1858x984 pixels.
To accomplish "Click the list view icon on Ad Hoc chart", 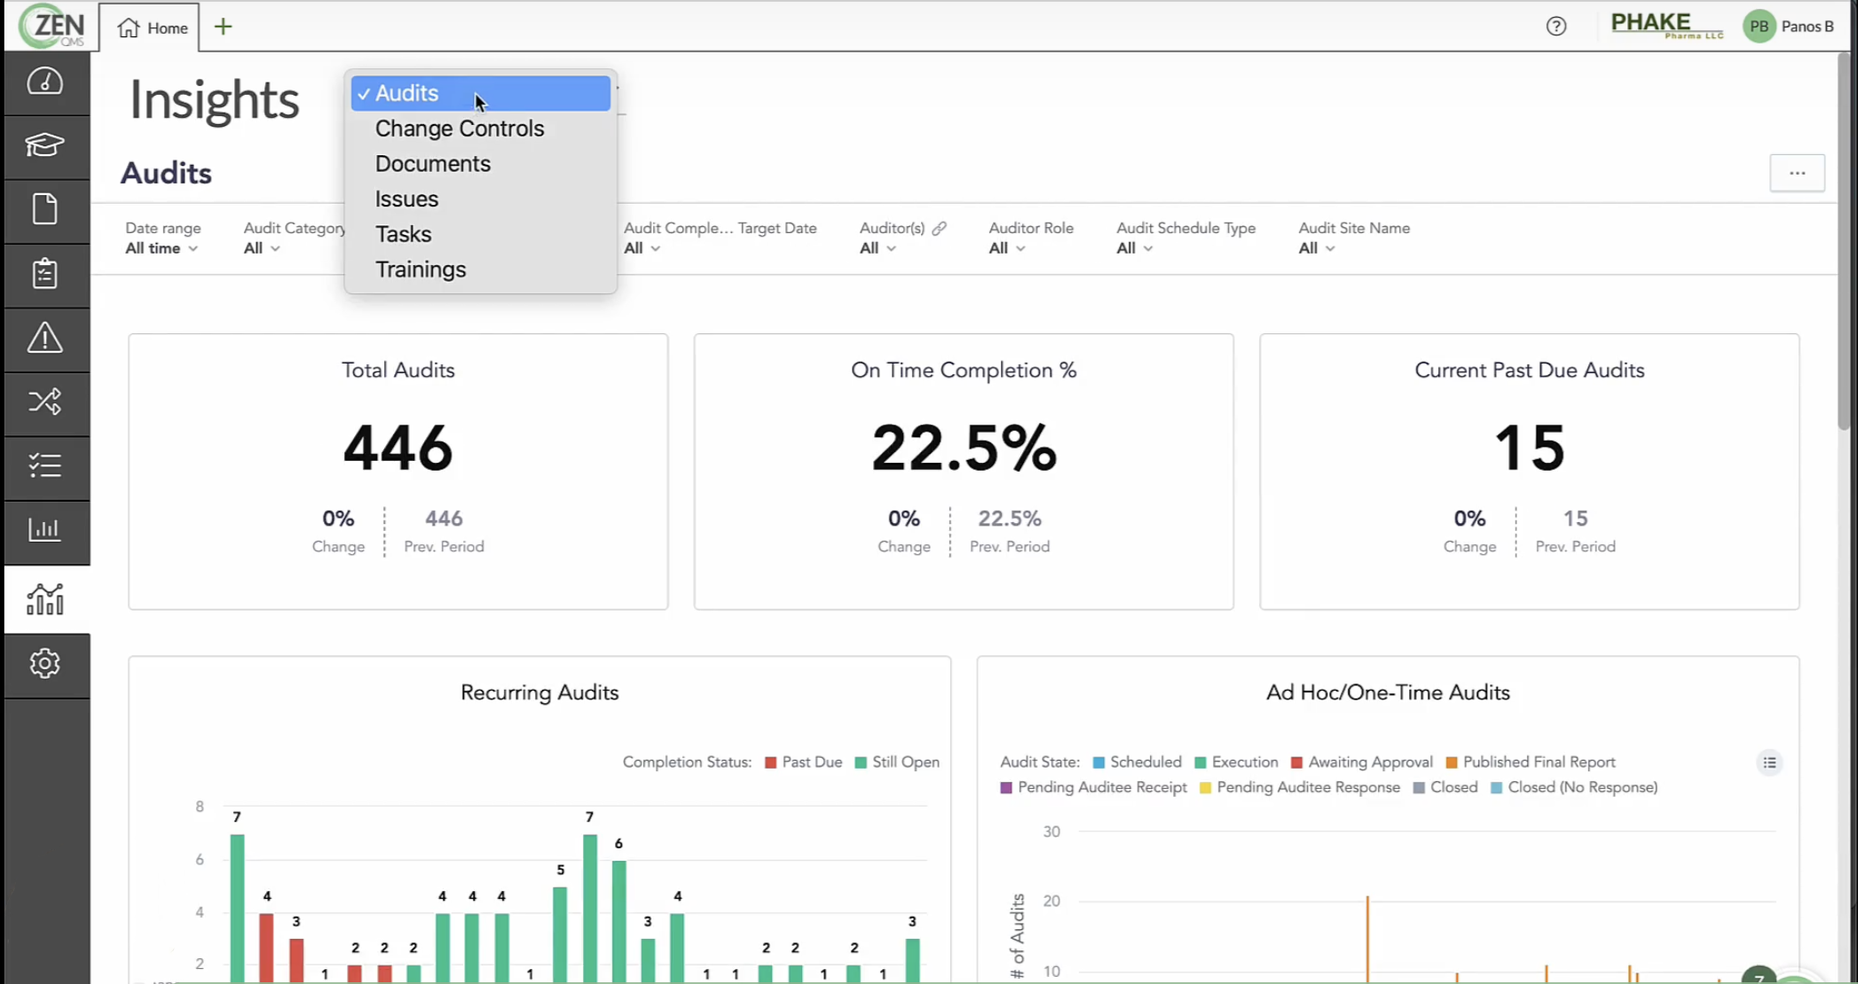I will click(x=1769, y=762).
